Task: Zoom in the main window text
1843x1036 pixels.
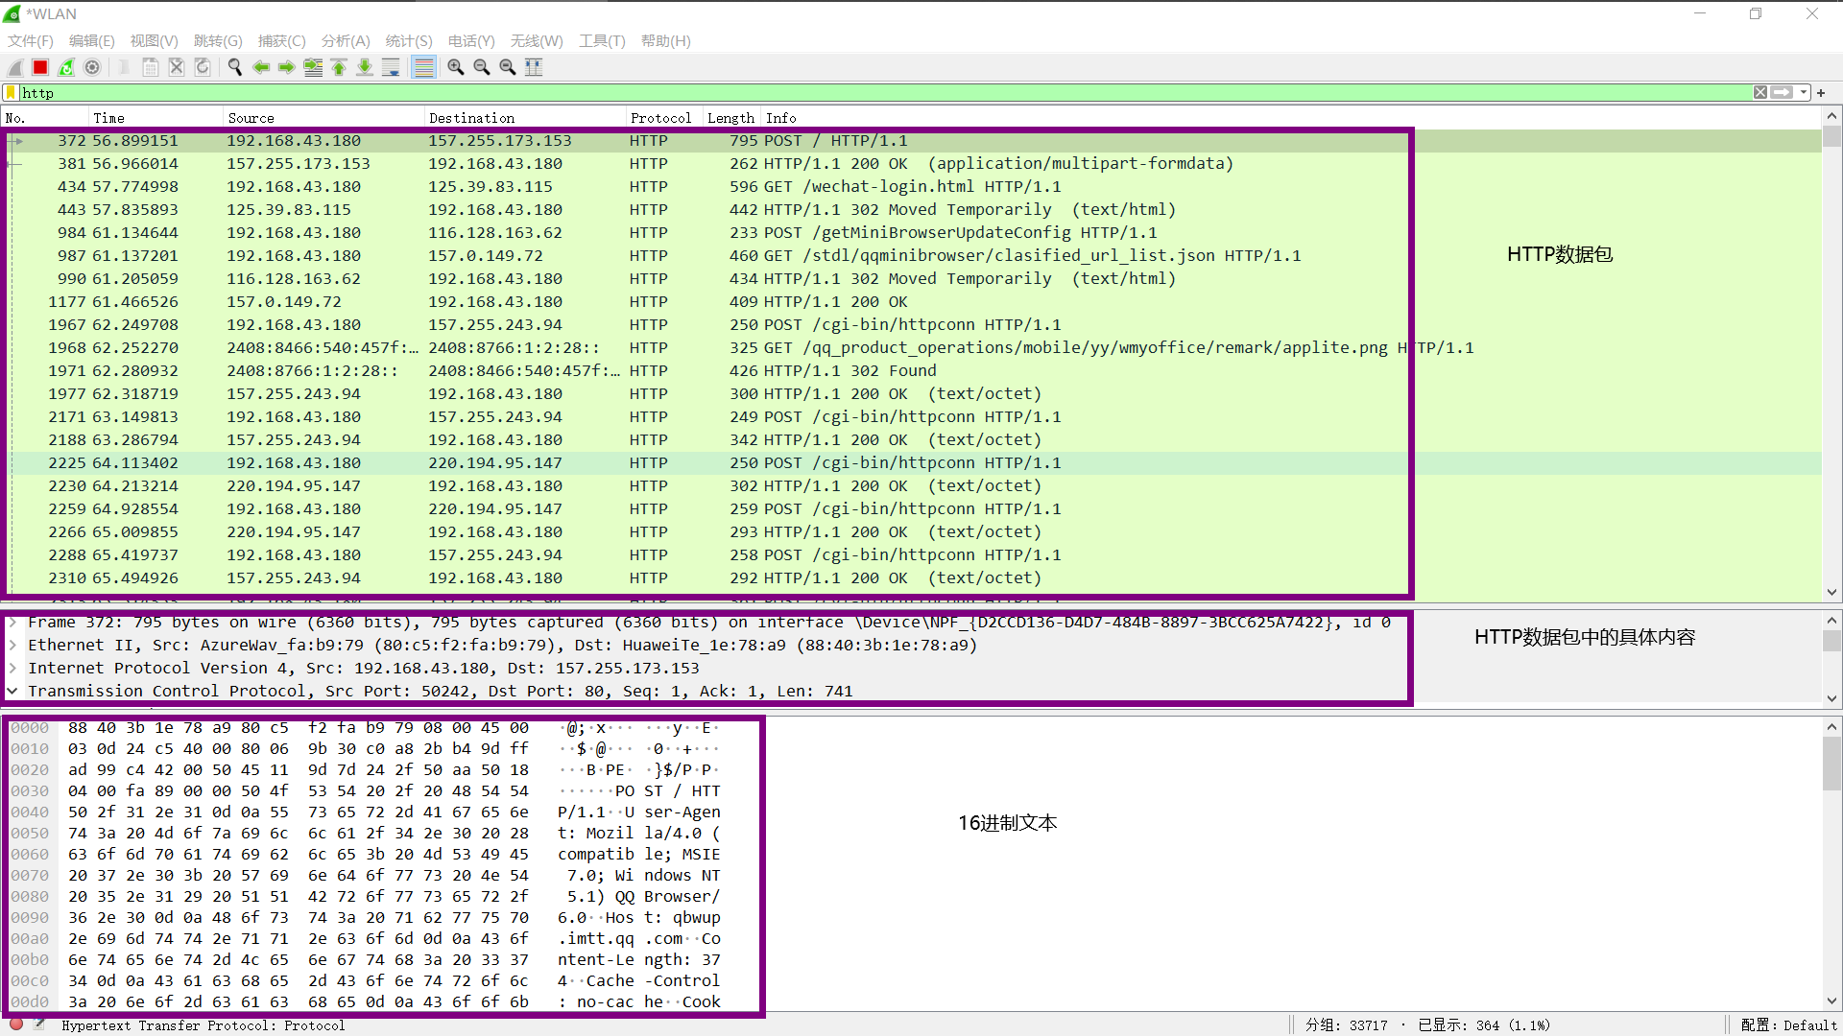Action: coord(456,67)
